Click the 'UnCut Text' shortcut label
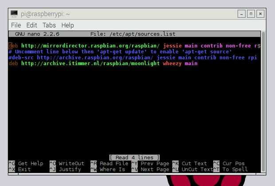This screenshot has width=275, height=186. point(197,170)
